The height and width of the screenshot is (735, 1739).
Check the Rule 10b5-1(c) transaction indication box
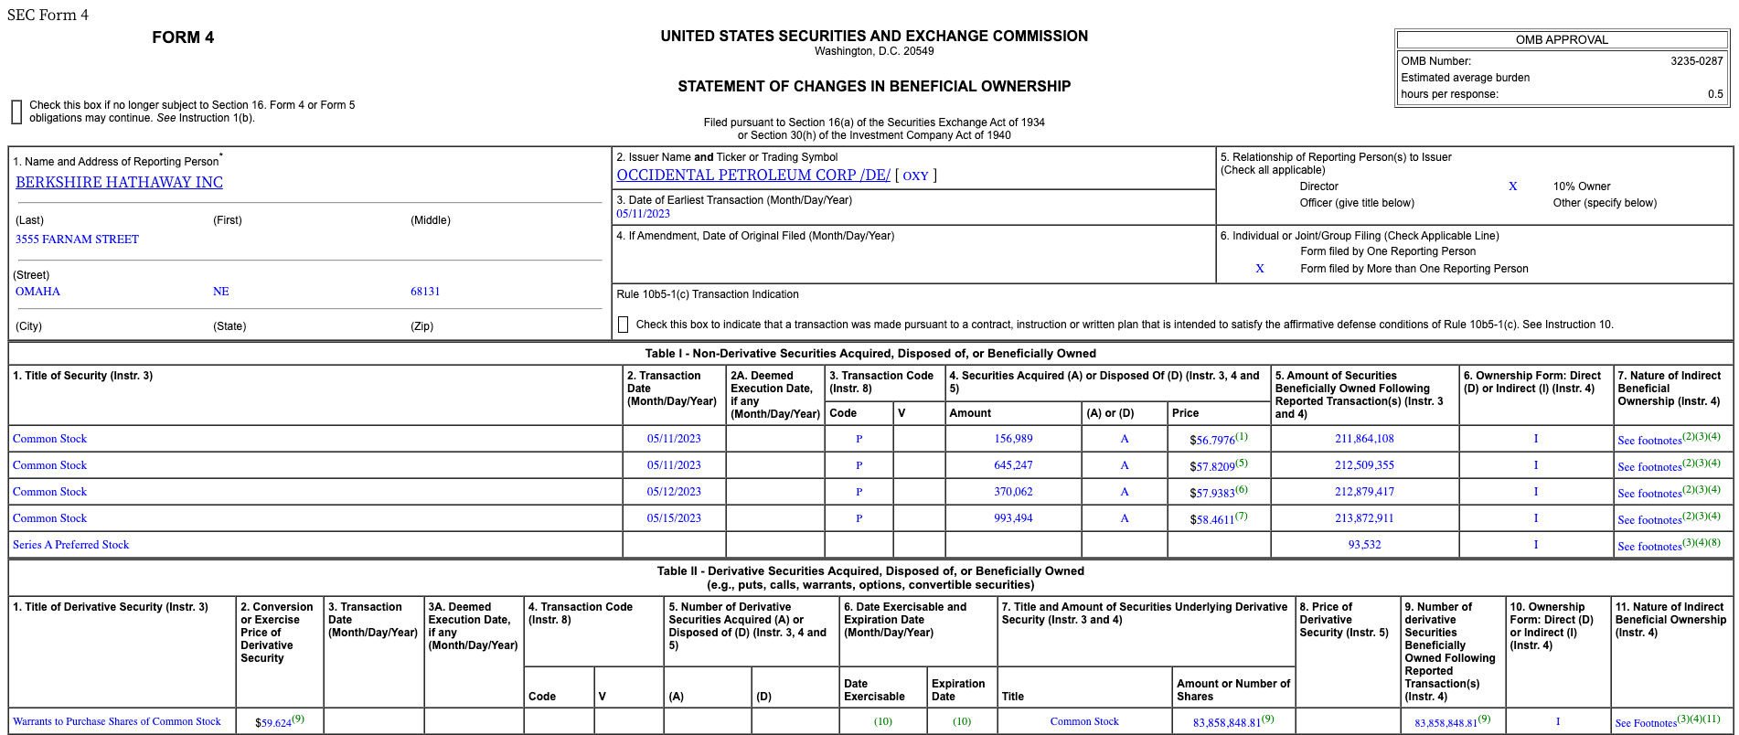623,325
